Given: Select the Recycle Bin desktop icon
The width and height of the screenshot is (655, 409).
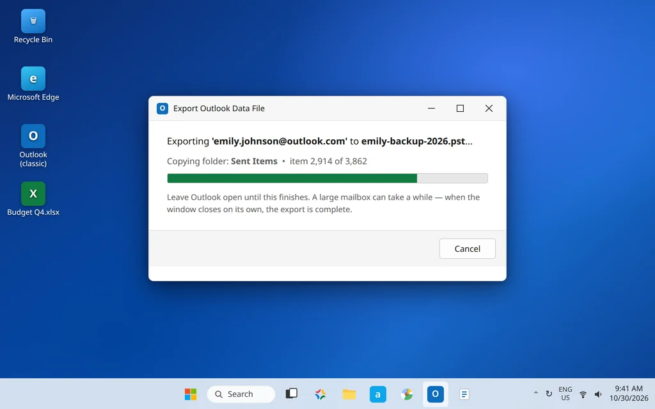Looking at the screenshot, I should [x=33, y=27].
